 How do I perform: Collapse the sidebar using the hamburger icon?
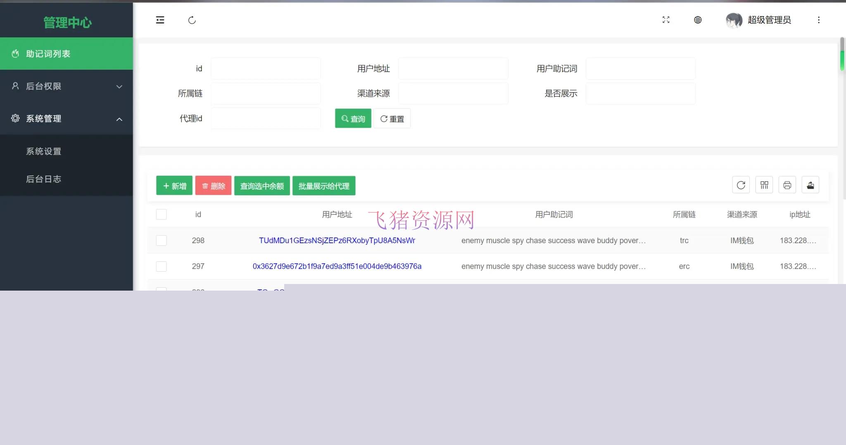tap(160, 20)
